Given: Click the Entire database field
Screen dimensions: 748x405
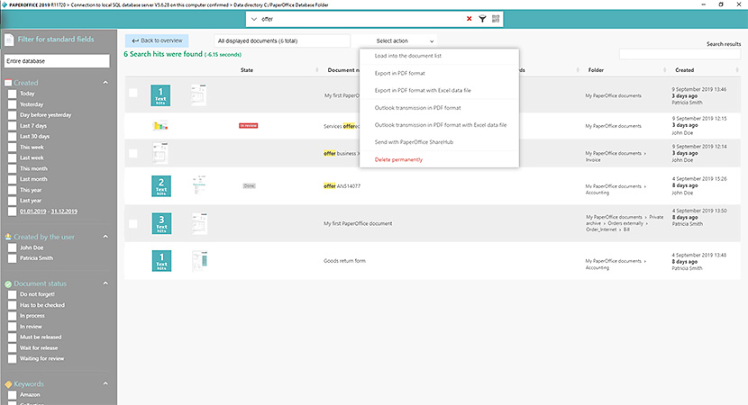Looking at the screenshot, I should click(57, 61).
